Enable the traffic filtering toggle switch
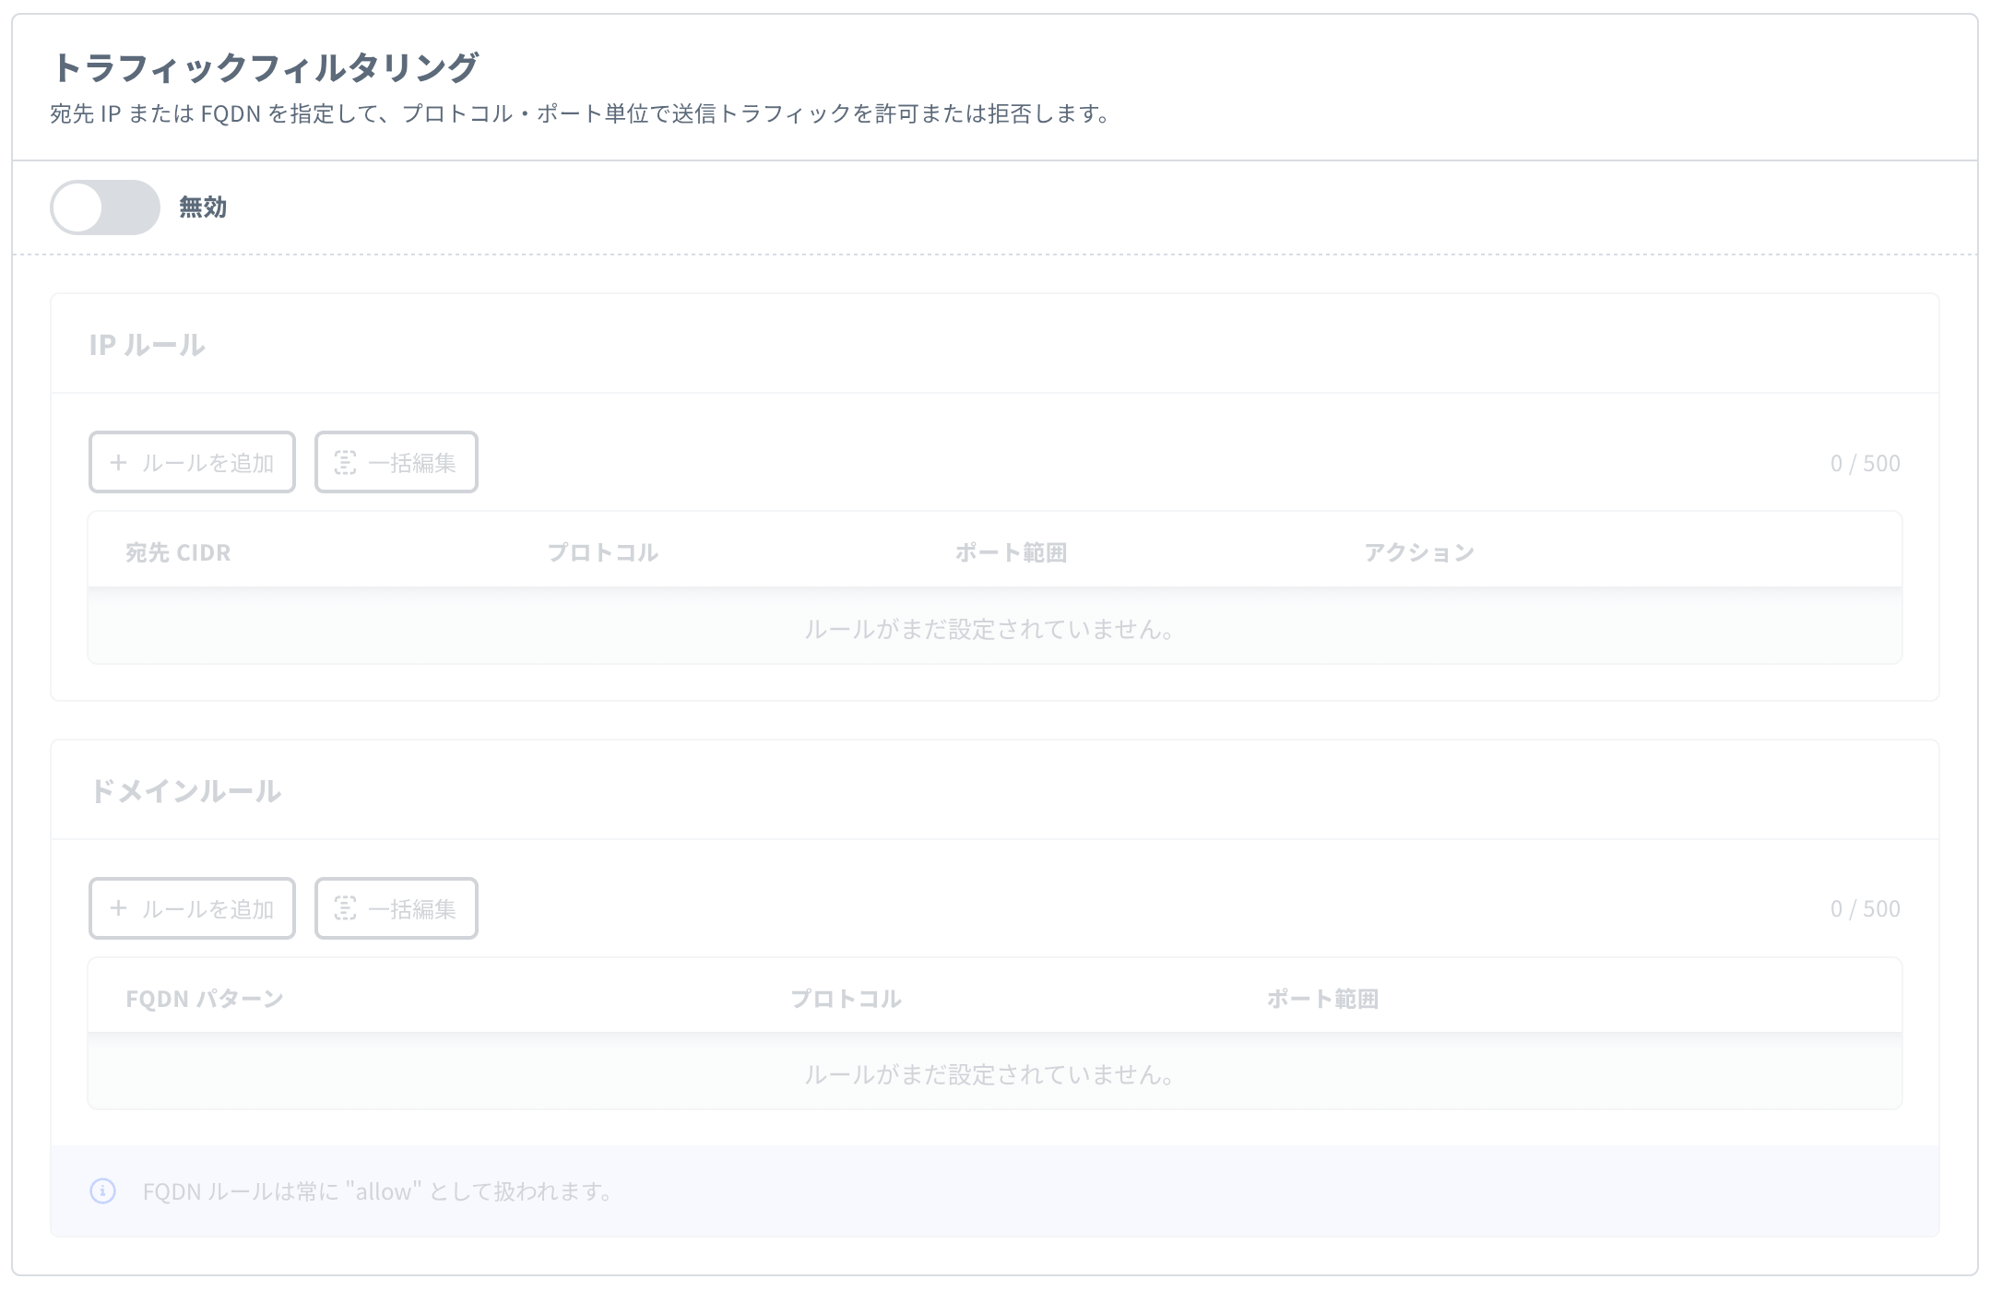Screen dimensions: 1990x1291 [x=105, y=207]
